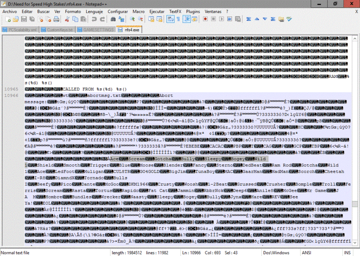
Task: Click the blue up triangle icon
Action: click(257, 19)
